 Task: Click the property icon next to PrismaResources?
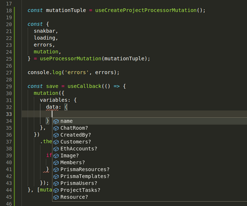[x=56, y=170]
